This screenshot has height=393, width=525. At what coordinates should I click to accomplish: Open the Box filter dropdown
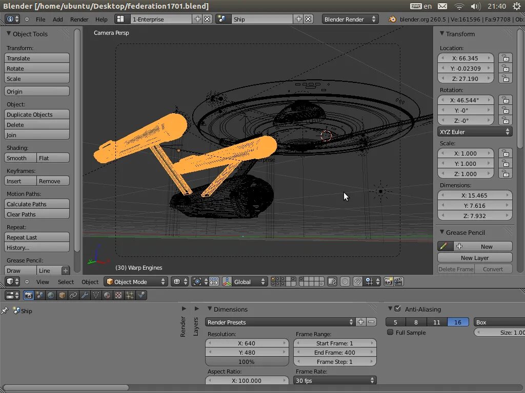coord(499,322)
